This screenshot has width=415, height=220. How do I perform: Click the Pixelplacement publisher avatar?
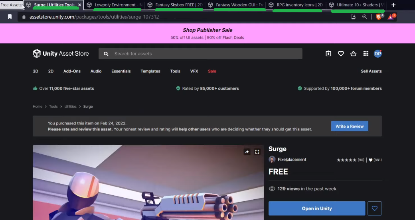[272, 159]
